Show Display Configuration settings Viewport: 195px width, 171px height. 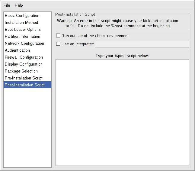point(24,64)
